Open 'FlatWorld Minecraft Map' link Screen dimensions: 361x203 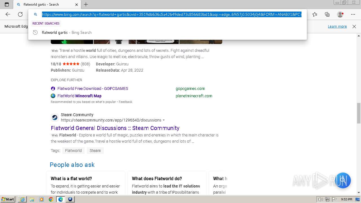tap(80, 96)
